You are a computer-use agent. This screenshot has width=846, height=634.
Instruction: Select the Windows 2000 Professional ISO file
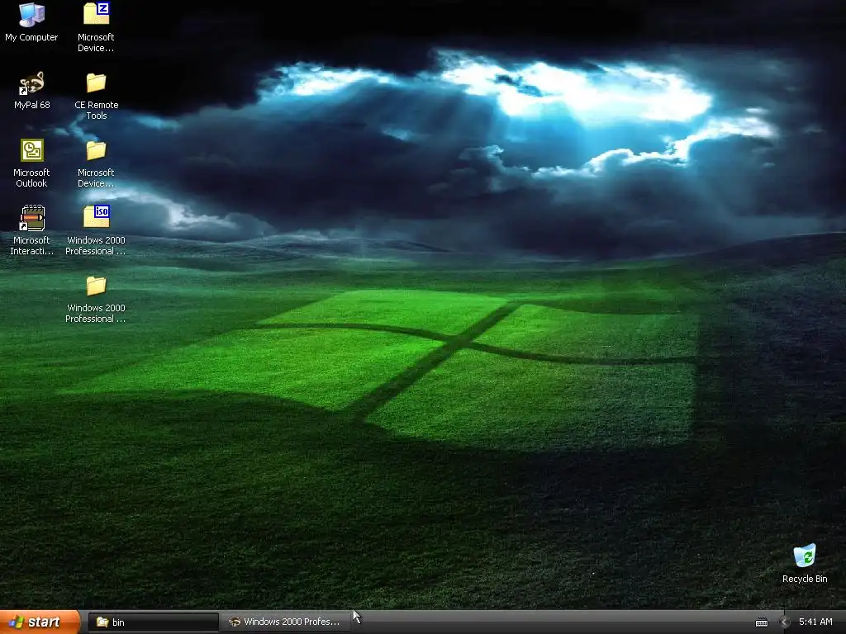click(x=96, y=230)
